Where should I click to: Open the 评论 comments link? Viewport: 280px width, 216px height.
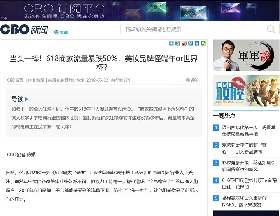coord(192,80)
